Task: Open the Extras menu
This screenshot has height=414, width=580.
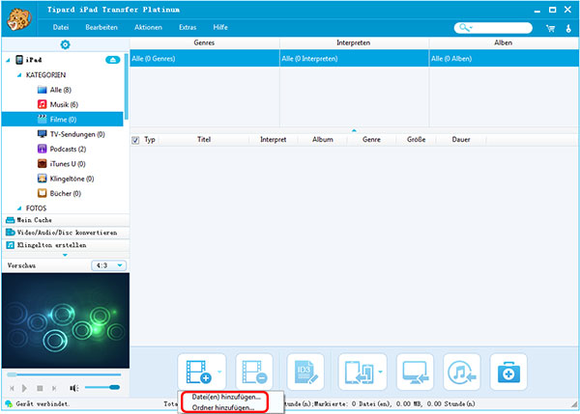Action: 188,27
